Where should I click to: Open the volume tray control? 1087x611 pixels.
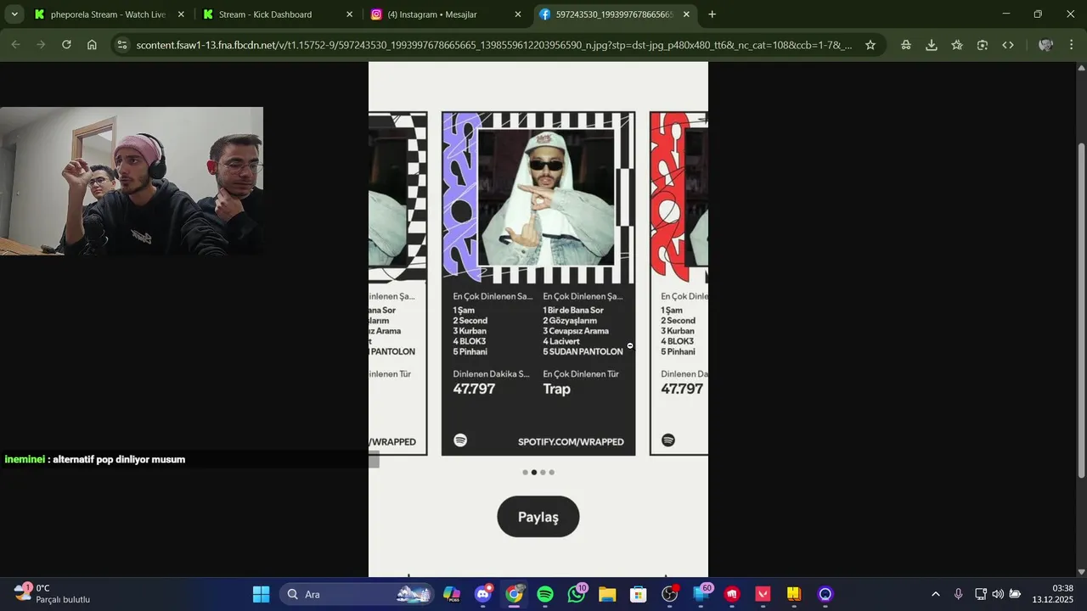998,594
